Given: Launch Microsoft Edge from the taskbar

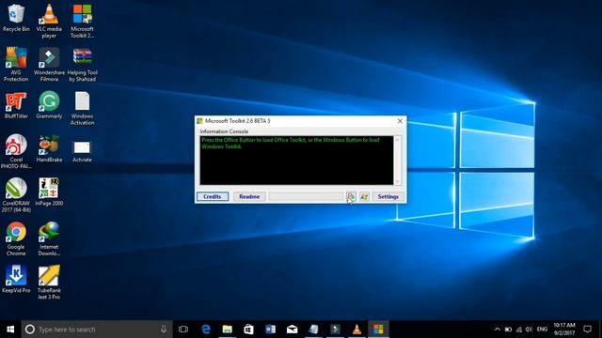Looking at the screenshot, I should [x=206, y=330].
